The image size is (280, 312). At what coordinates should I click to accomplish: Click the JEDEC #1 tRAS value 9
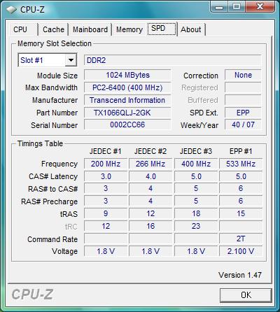pyautogui.click(x=106, y=213)
